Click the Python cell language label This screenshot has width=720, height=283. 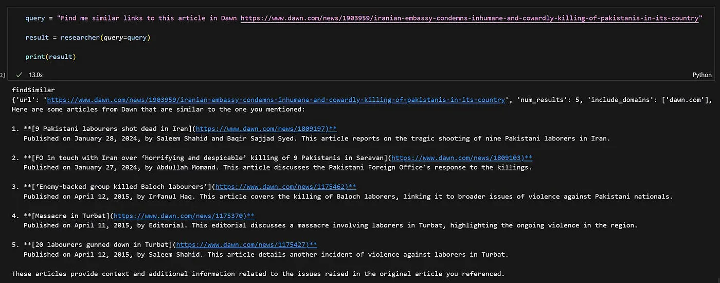point(702,75)
